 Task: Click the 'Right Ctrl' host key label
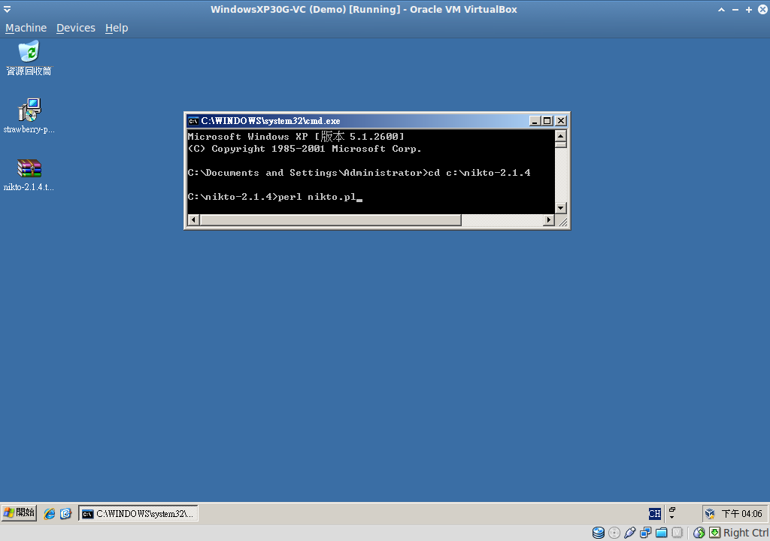(x=746, y=533)
